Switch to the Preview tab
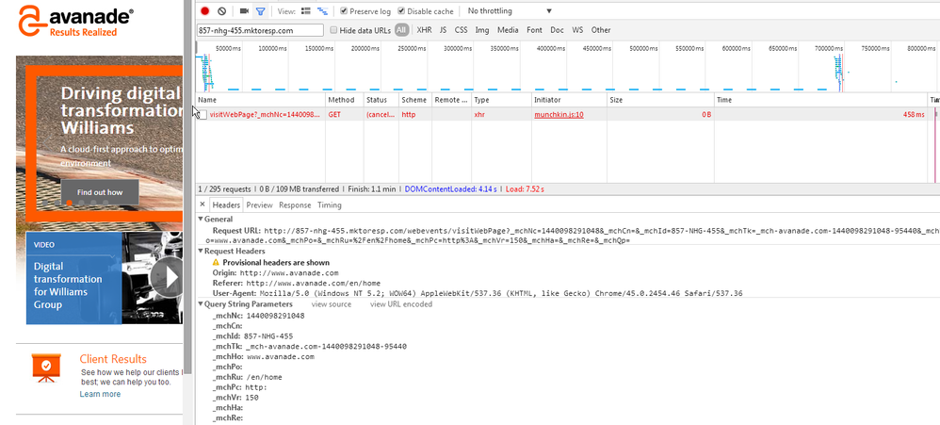This screenshot has height=425, width=940. 259,204
